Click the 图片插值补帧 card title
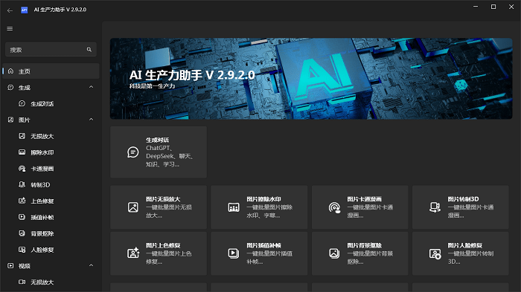This screenshot has width=521, height=292. (x=263, y=245)
